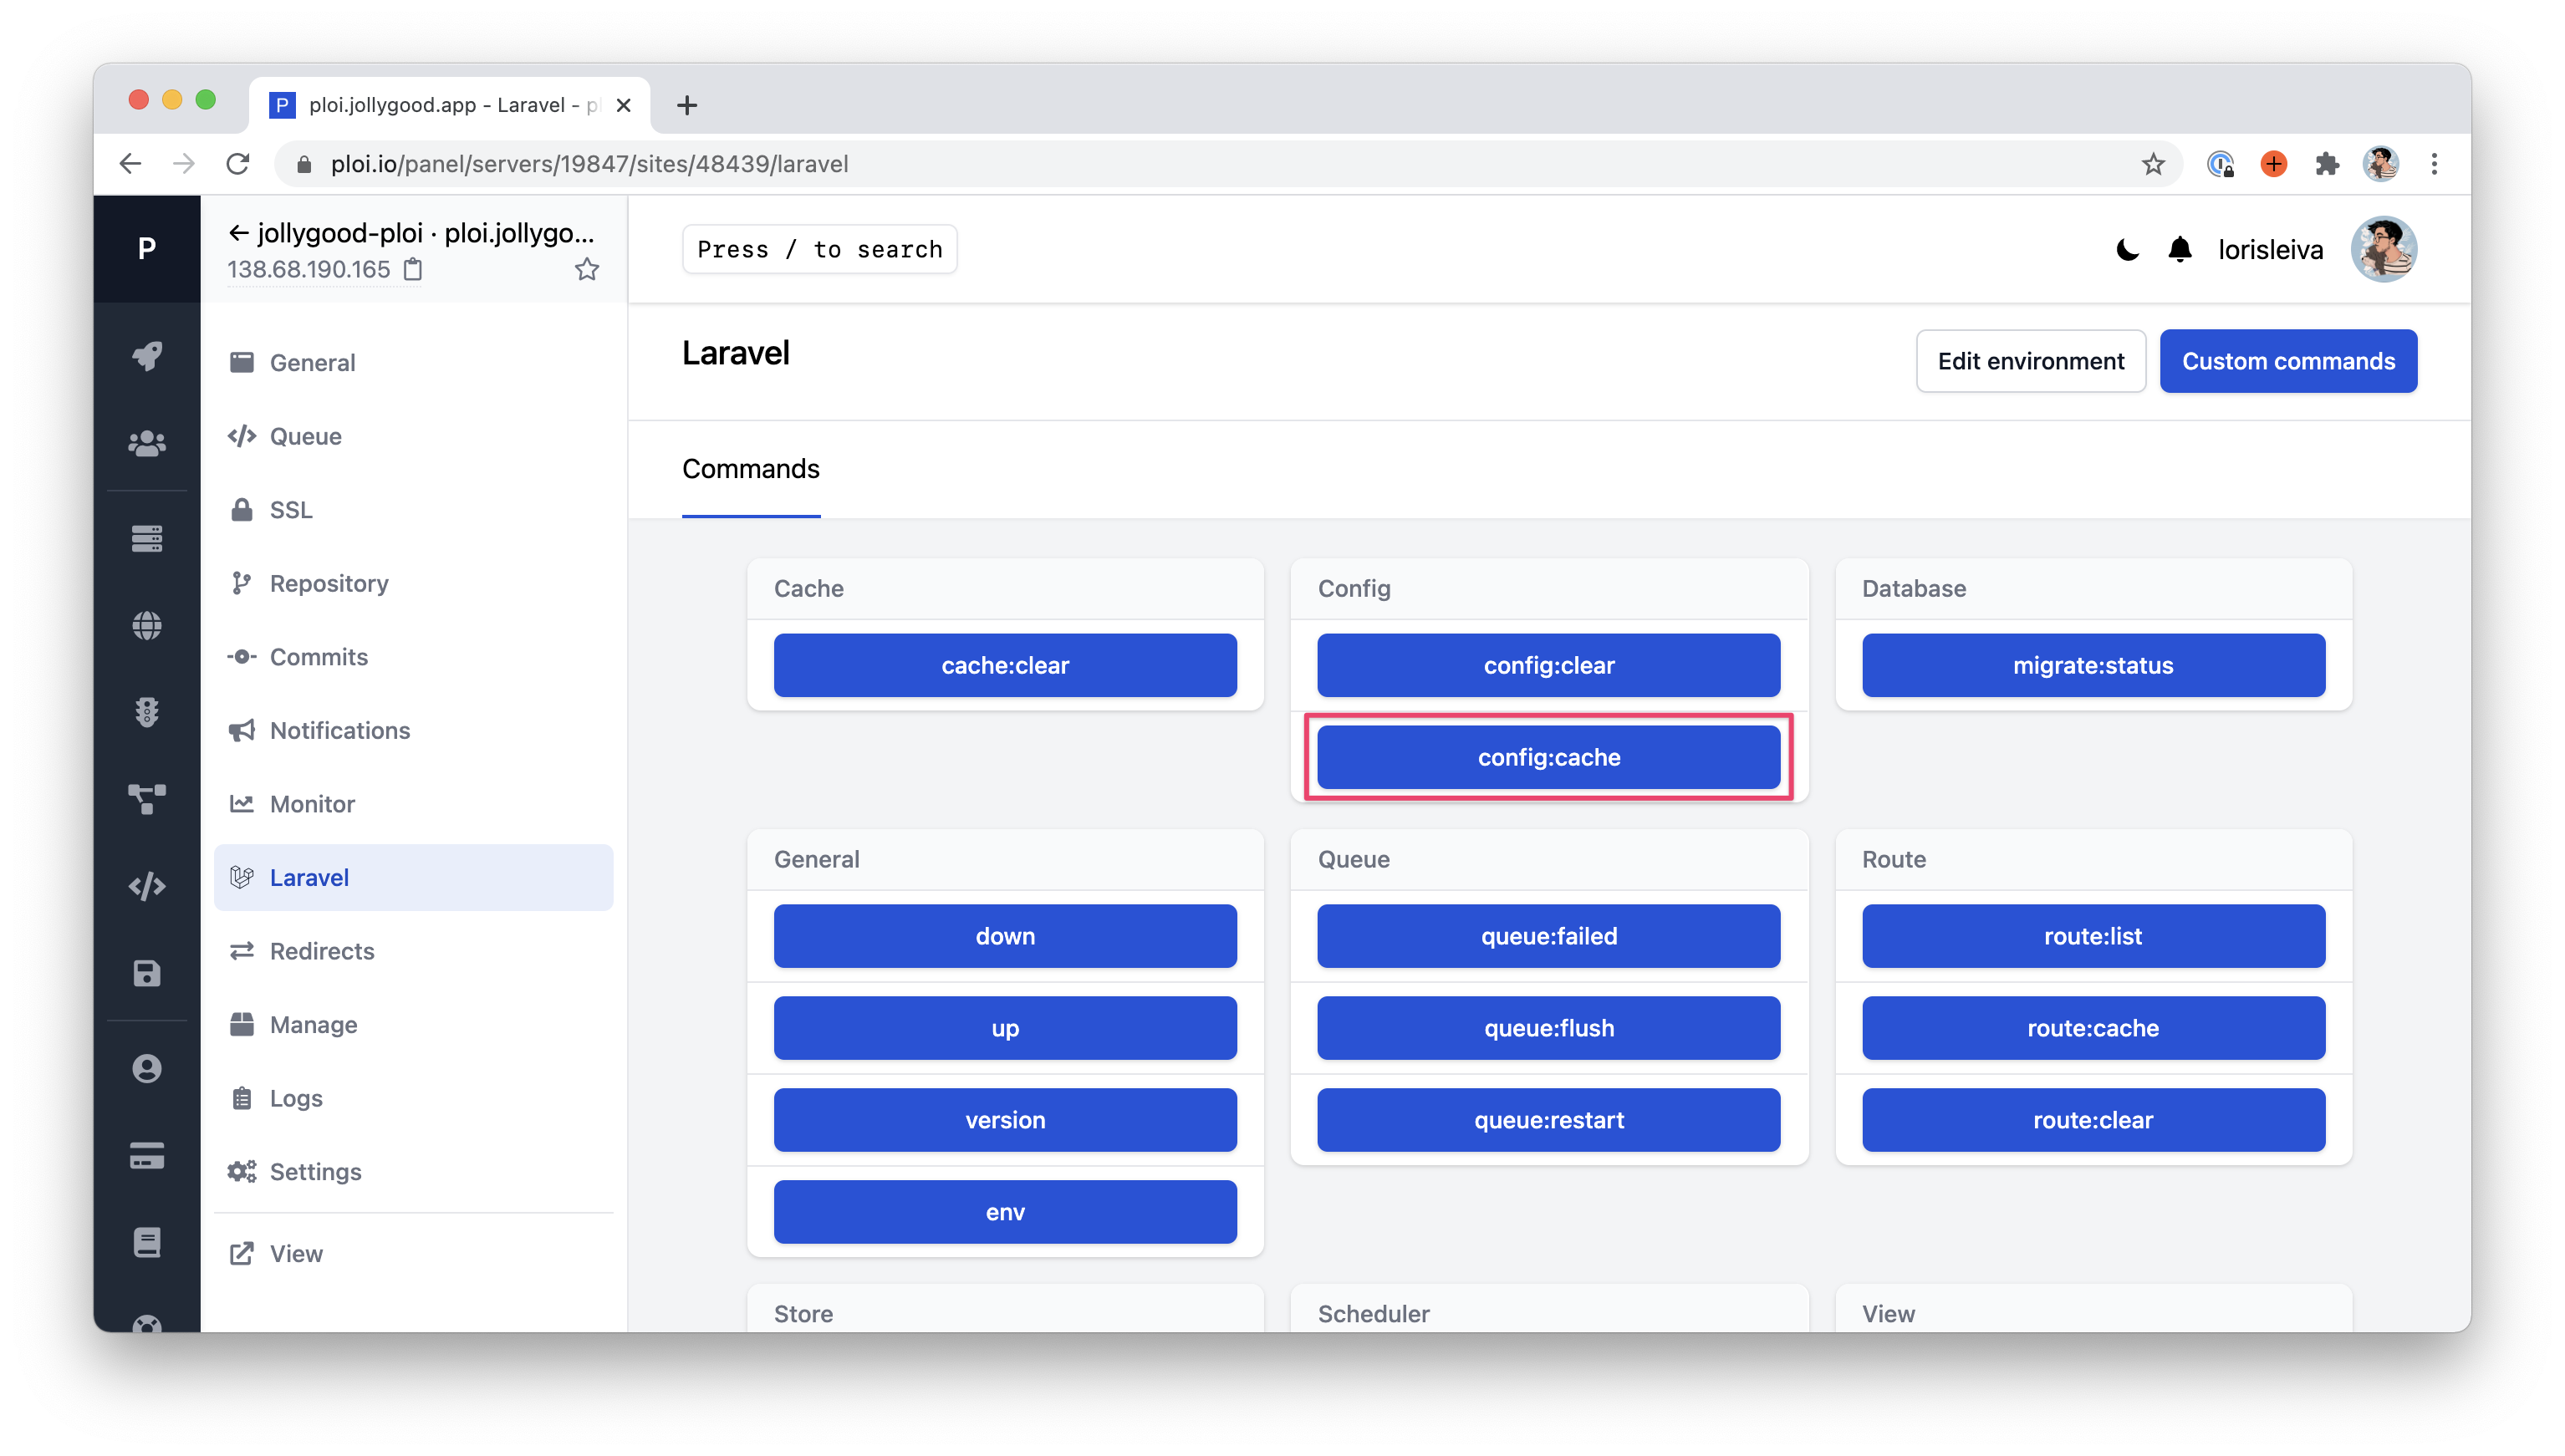The image size is (2565, 1456).
Task: Run the env command
Action: tap(1005, 1212)
